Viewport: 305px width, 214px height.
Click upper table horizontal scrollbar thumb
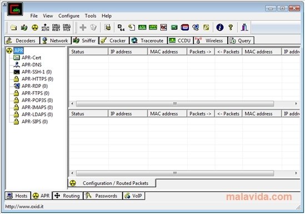coord(175,104)
